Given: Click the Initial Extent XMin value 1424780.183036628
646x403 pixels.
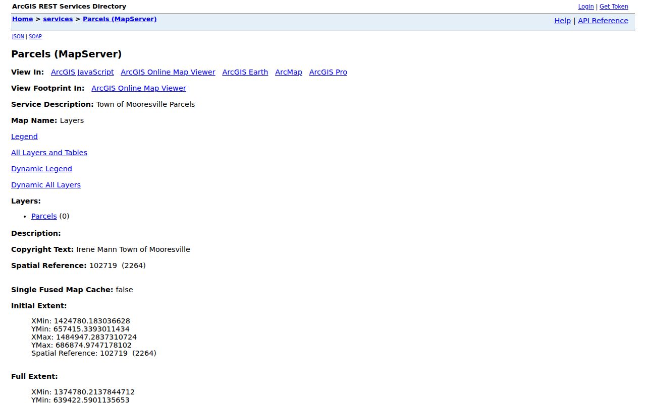Looking at the screenshot, I should [x=92, y=321].
